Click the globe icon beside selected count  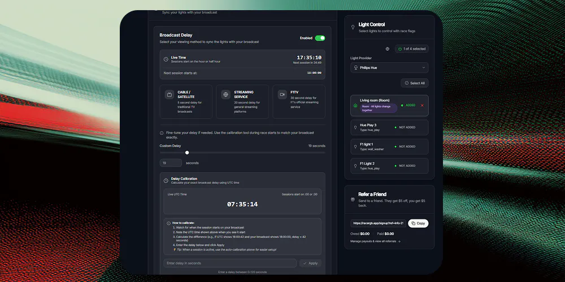[388, 49]
